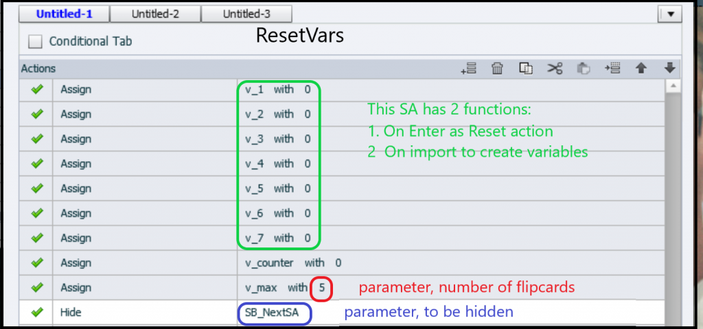The height and width of the screenshot is (329, 703).
Task: Toggle the checkmark on the v_max row
Action: pyautogui.click(x=37, y=287)
